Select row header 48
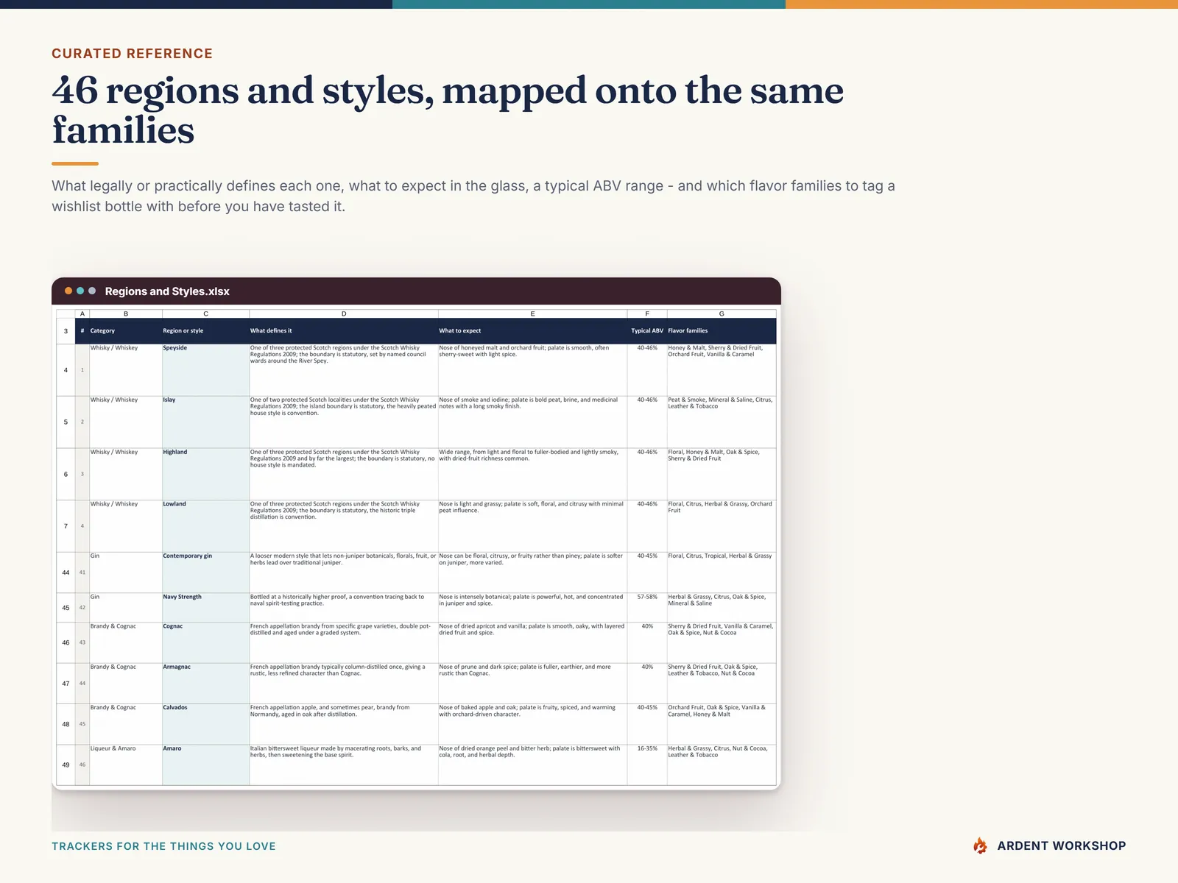The height and width of the screenshot is (883, 1178). [66, 724]
